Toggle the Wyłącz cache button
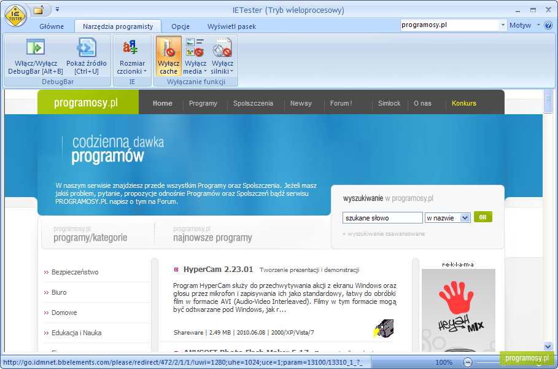The width and height of the screenshot is (558, 369). (x=168, y=56)
